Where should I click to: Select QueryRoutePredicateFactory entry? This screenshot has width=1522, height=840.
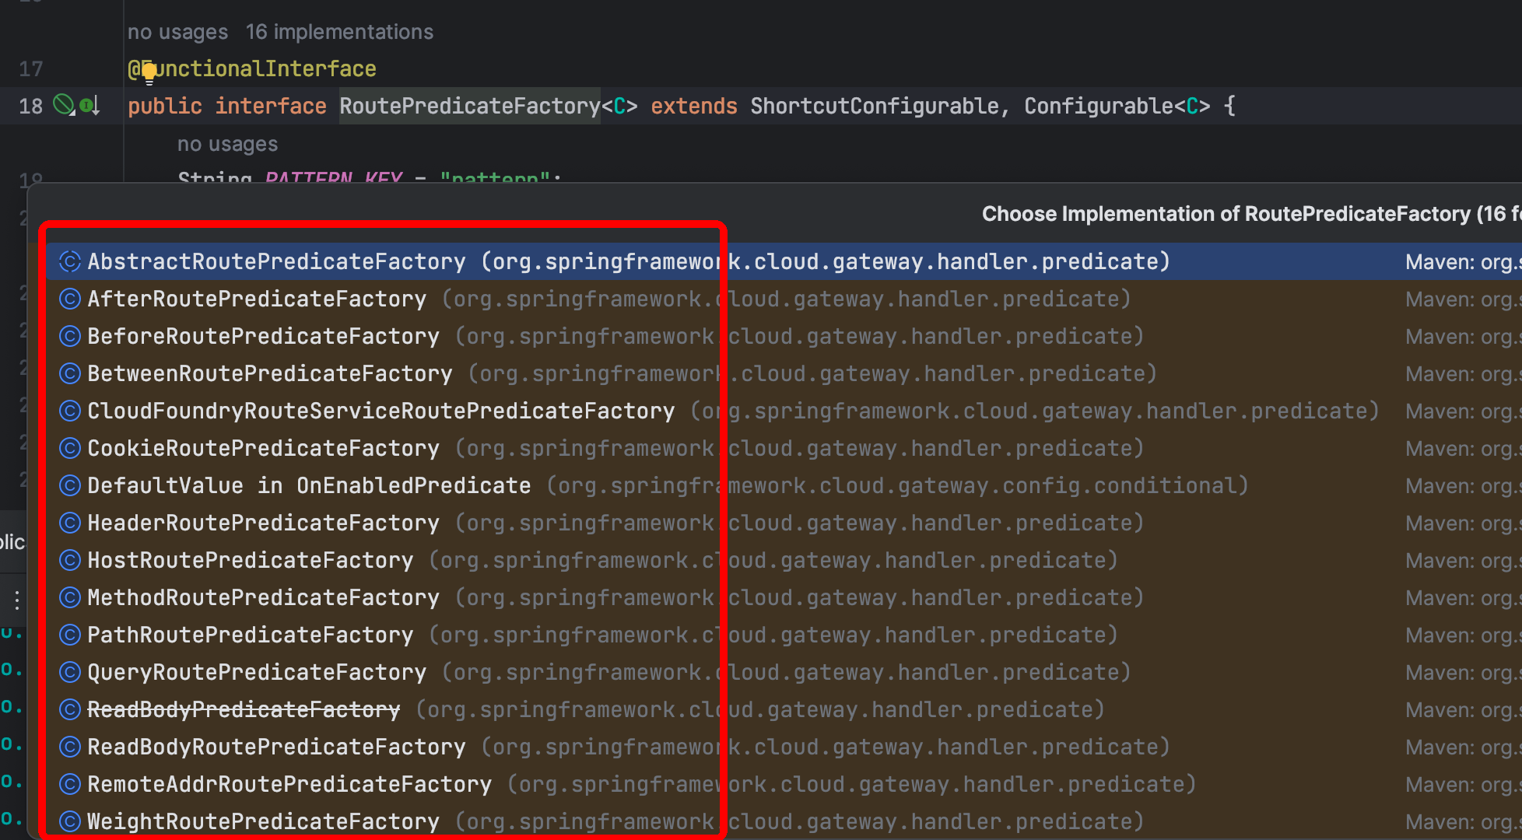[x=784, y=672]
